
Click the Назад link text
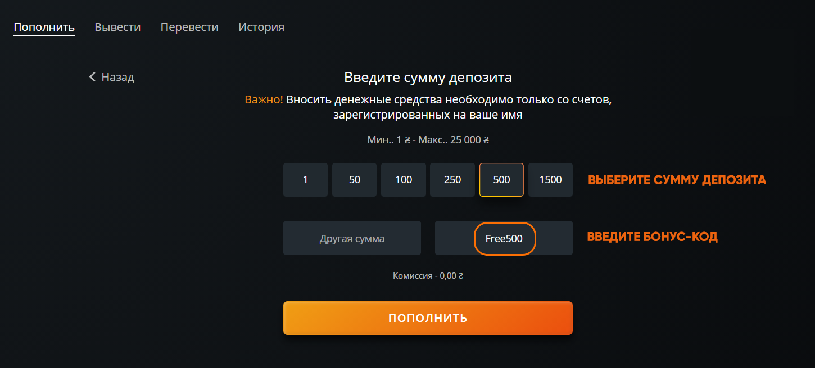[117, 77]
